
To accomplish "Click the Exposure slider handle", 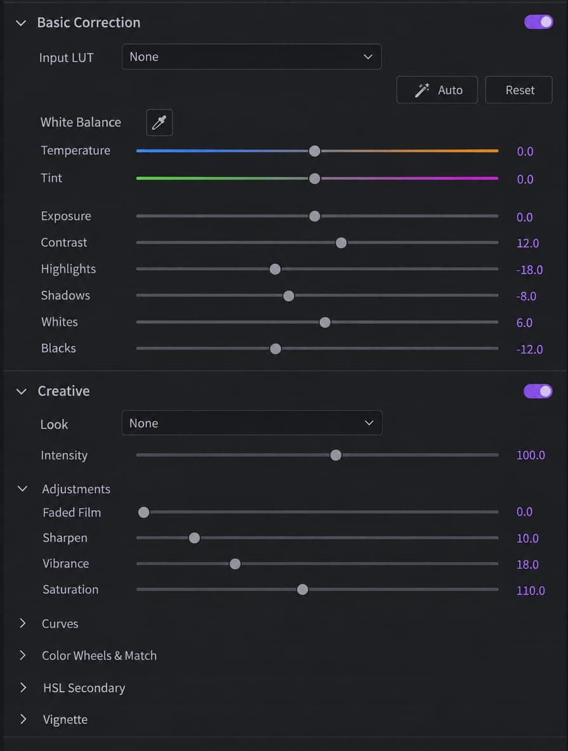I will (x=314, y=216).
